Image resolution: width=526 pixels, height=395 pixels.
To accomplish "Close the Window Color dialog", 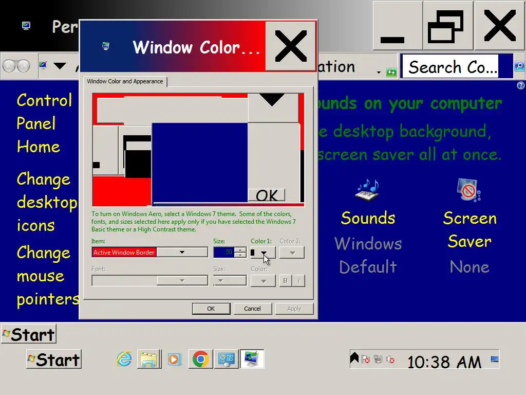I will tap(291, 46).
